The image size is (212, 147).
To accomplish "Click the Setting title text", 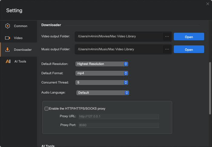I will coord(14,10).
